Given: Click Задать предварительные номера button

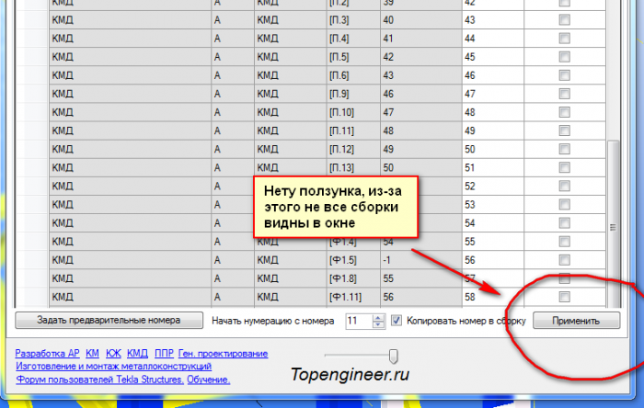Looking at the screenshot, I should (109, 321).
